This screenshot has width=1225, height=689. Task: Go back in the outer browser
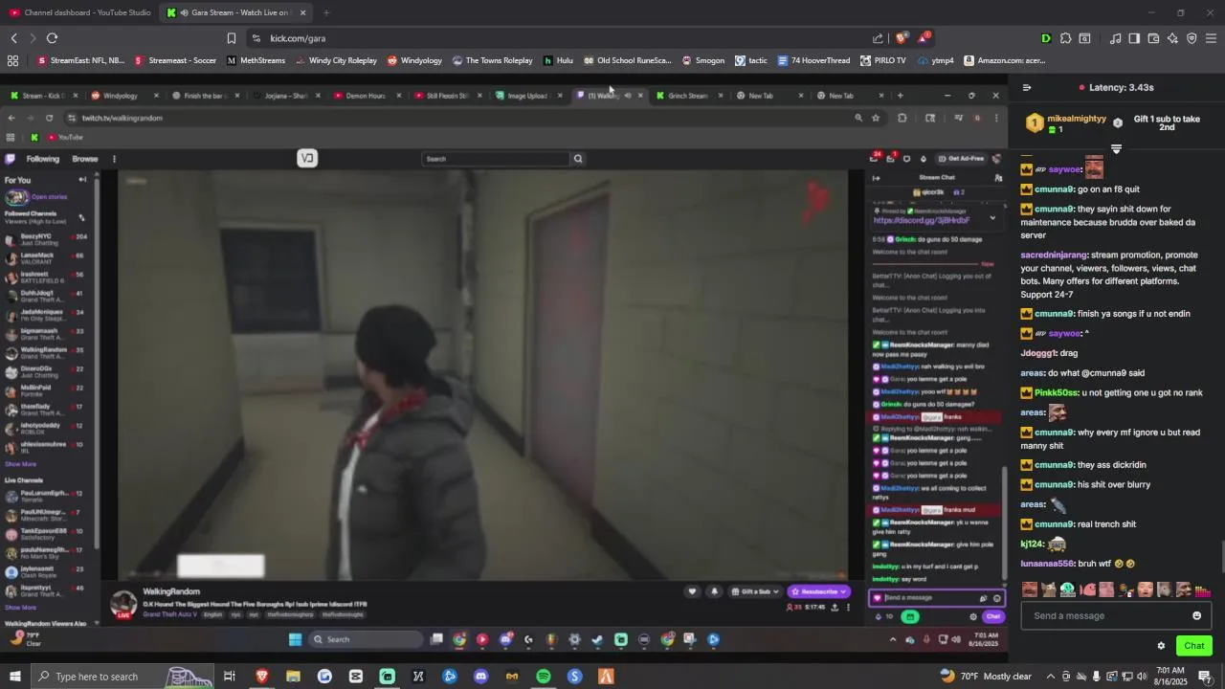coord(13,38)
